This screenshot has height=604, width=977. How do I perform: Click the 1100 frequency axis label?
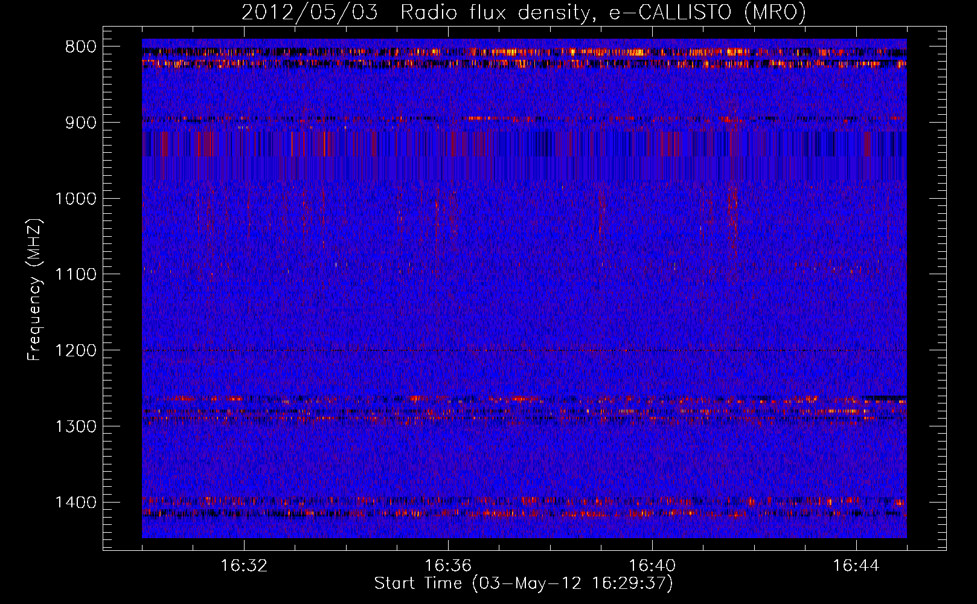pyautogui.click(x=75, y=275)
